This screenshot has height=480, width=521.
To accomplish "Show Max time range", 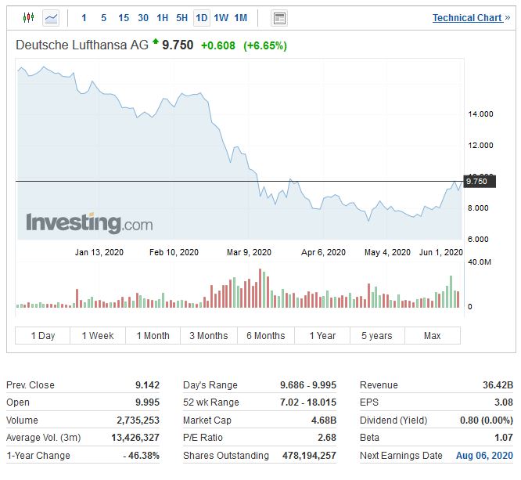I will (433, 336).
